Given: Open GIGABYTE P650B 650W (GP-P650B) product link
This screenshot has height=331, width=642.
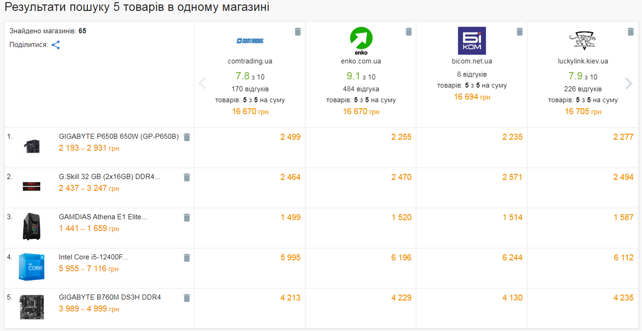Looking at the screenshot, I should (x=119, y=137).
